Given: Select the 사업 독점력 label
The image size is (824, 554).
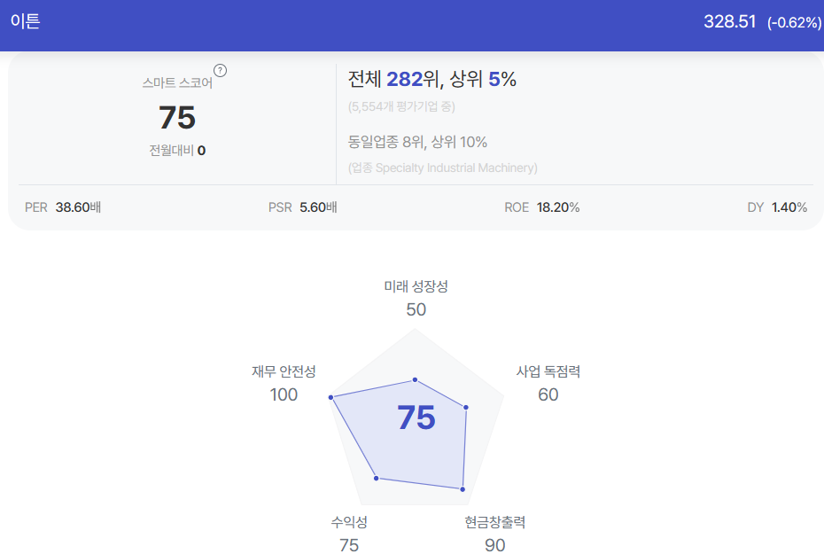Looking at the screenshot, I should pyautogui.click(x=548, y=371).
